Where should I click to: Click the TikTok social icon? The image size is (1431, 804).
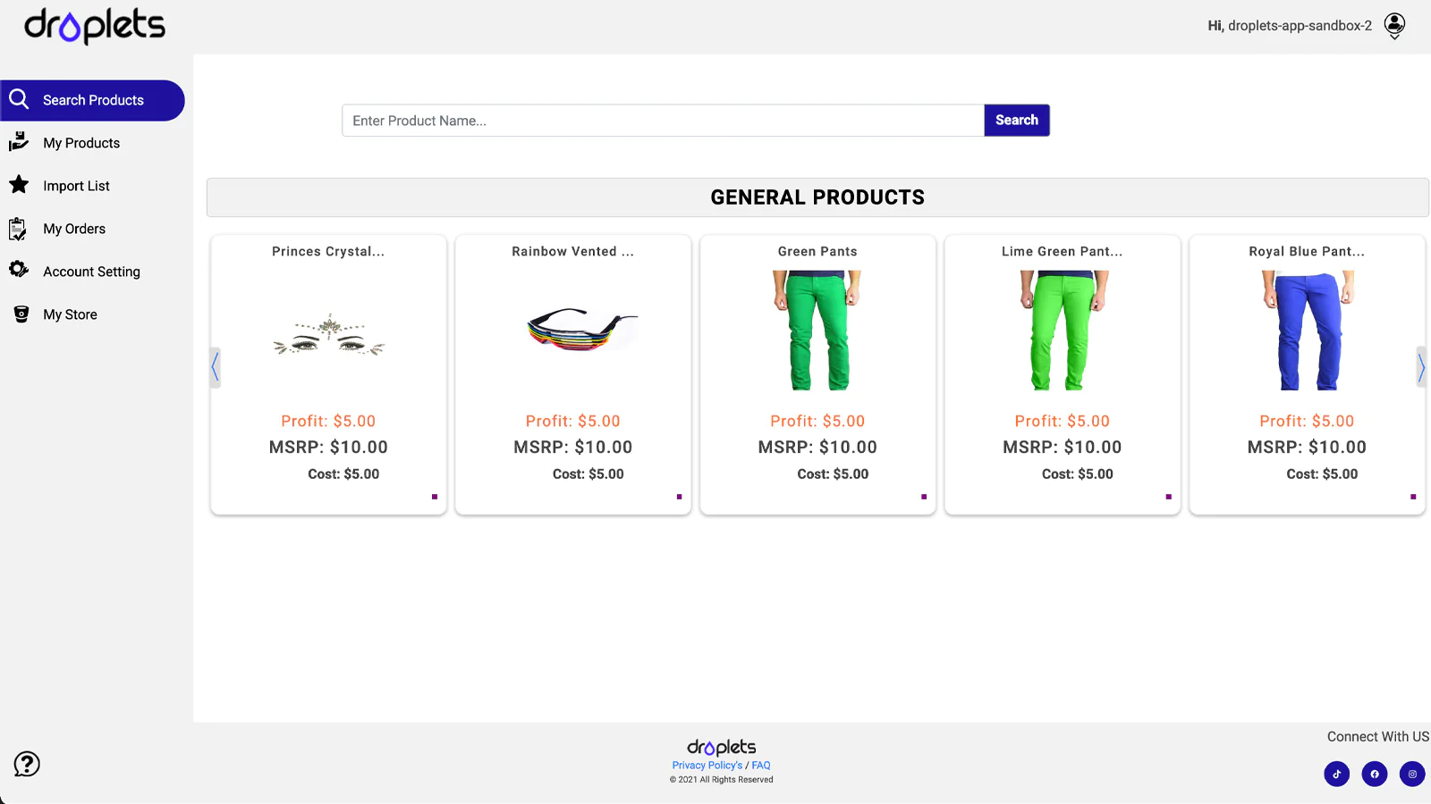[1336, 774]
